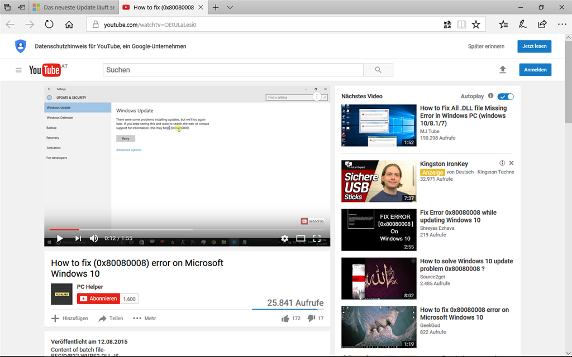Click Jetzt lesen privacy button

click(x=535, y=46)
